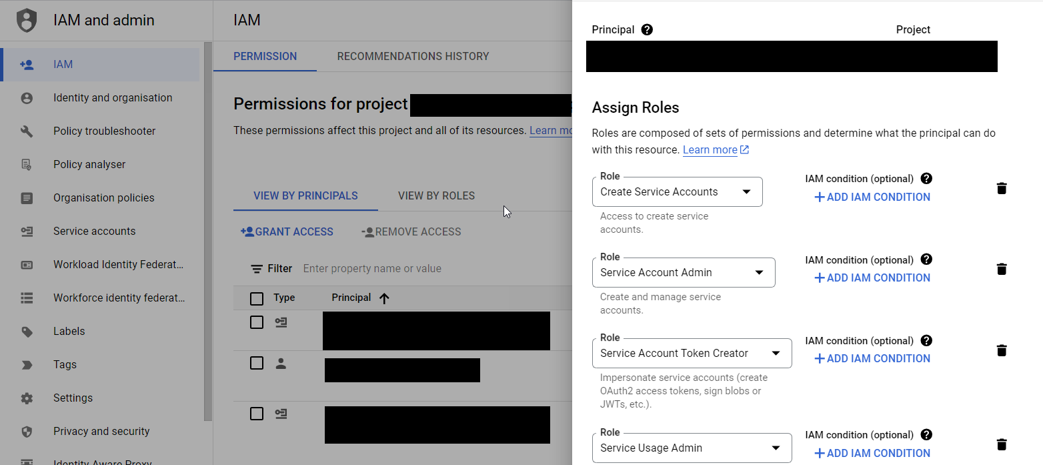
Task: Delete the Create Service Accounts role
Action: (x=1001, y=189)
